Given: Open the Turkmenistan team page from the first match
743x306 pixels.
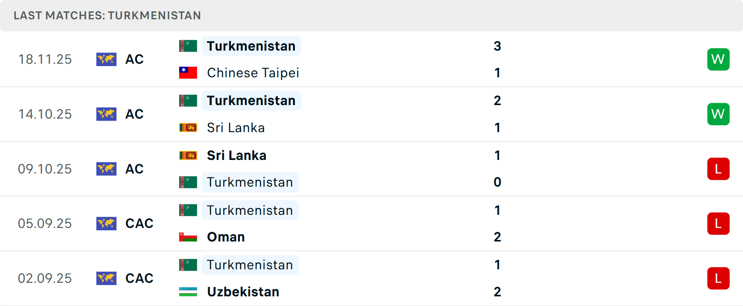Looking at the screenshot, I should 251,46.
